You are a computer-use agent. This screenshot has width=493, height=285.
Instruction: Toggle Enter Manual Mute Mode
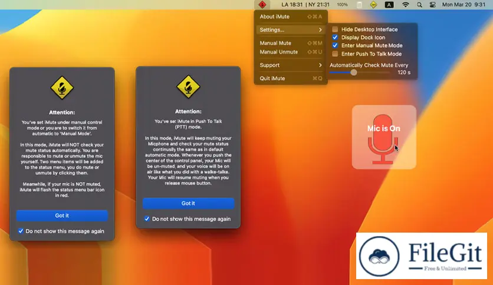[x=335, y=45]
